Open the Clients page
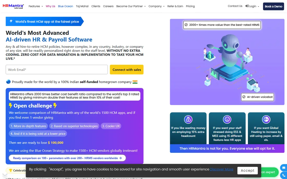This screenshot has width=287, height=179. (x=96, y=6)
